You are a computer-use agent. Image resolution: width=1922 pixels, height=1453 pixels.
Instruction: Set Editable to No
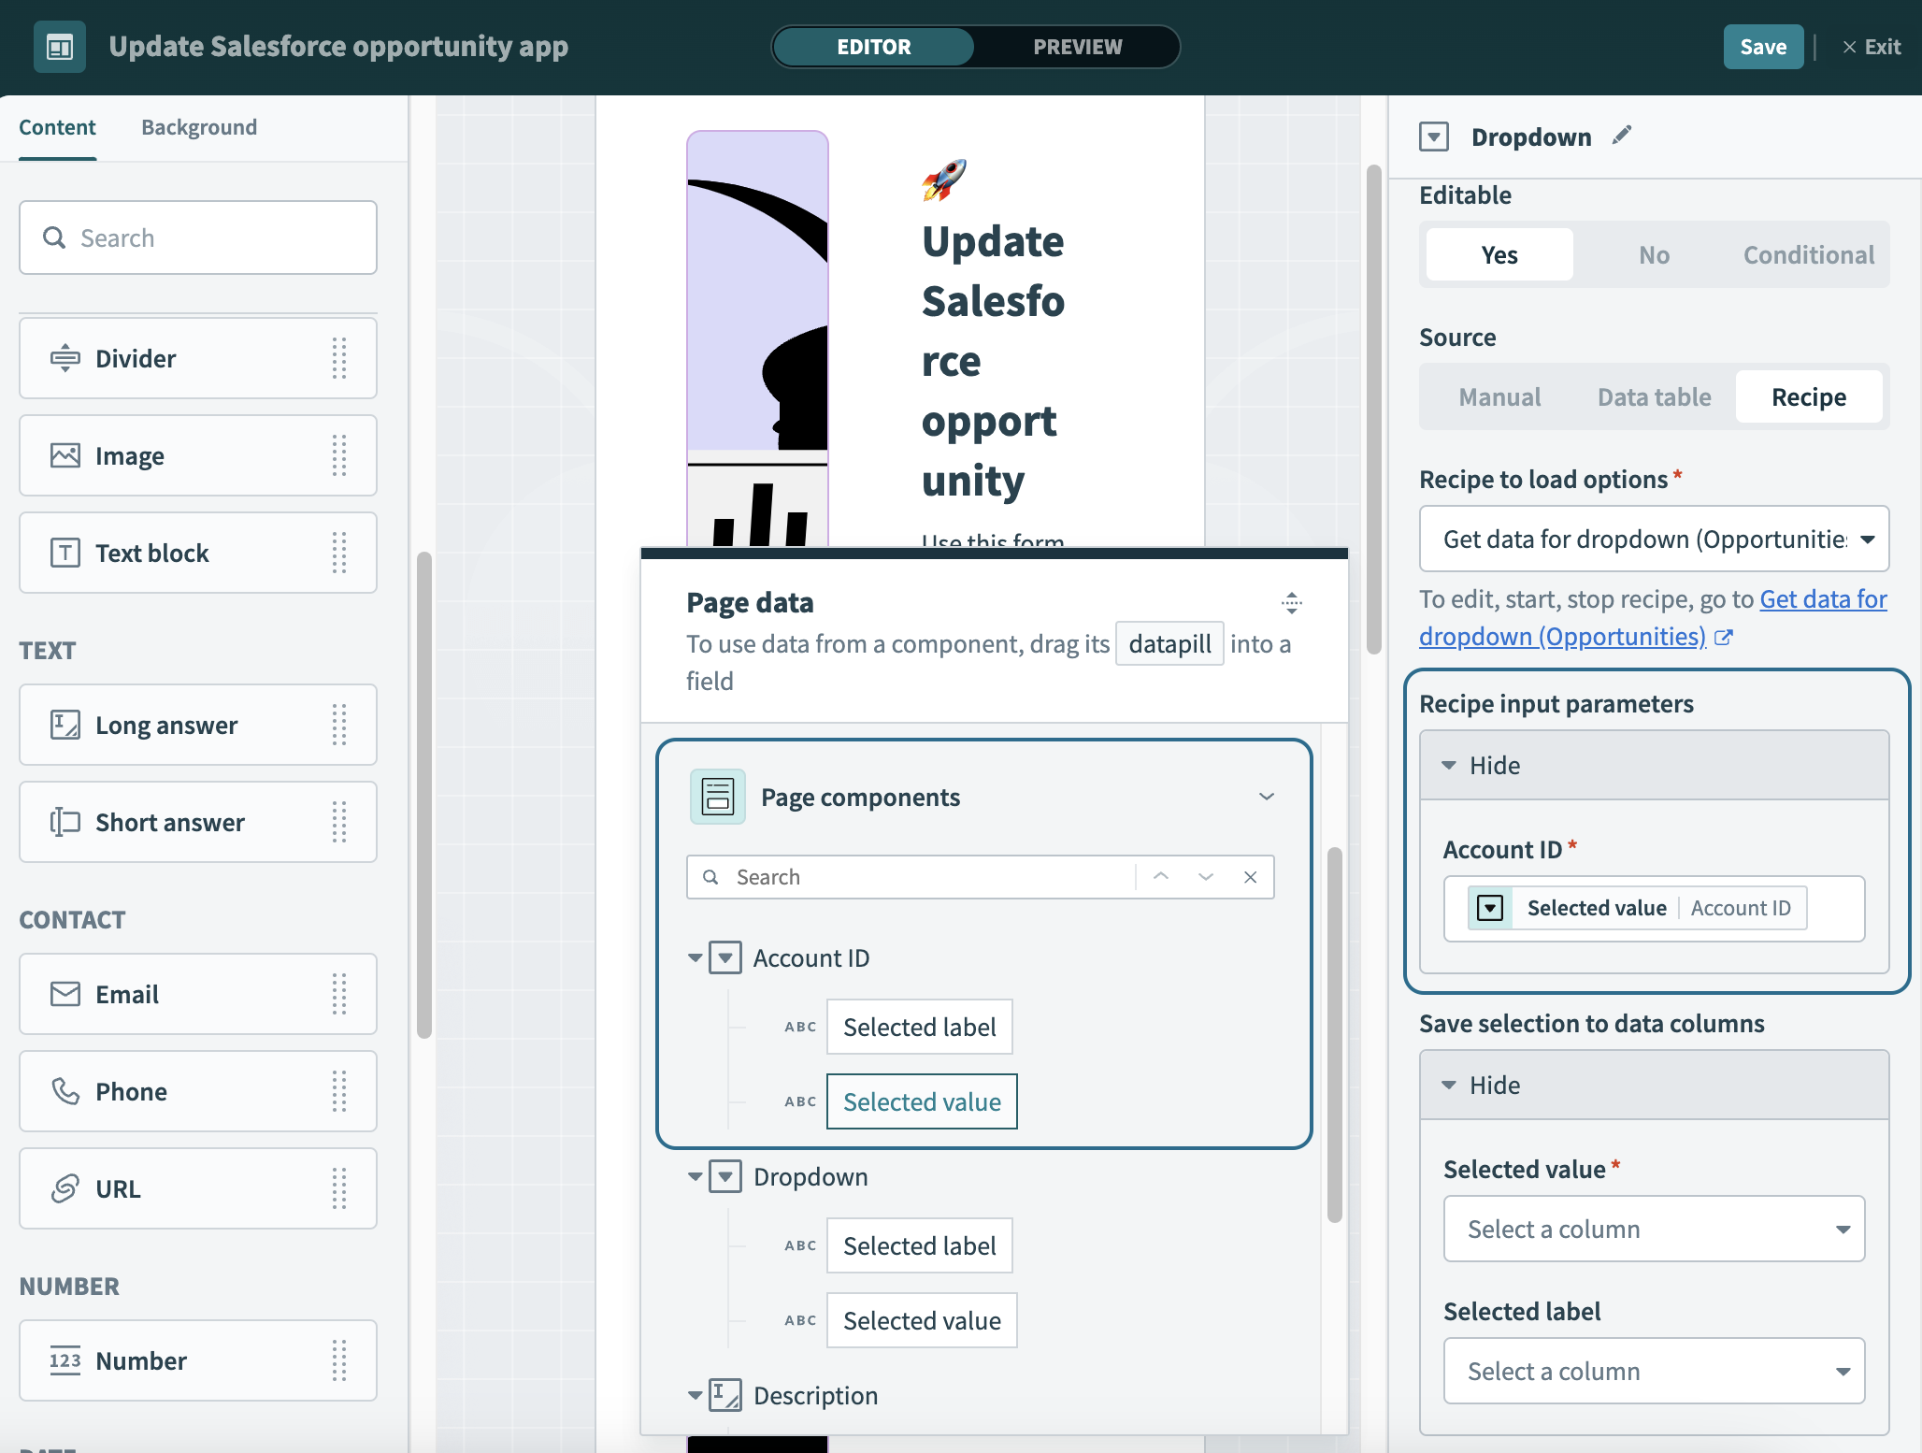pyautogui.click(x=1653, y=255)
